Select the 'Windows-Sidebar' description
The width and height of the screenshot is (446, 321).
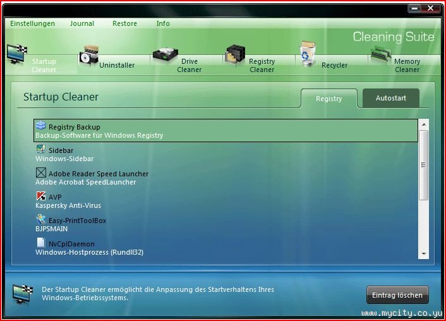(x=64, y=159)
